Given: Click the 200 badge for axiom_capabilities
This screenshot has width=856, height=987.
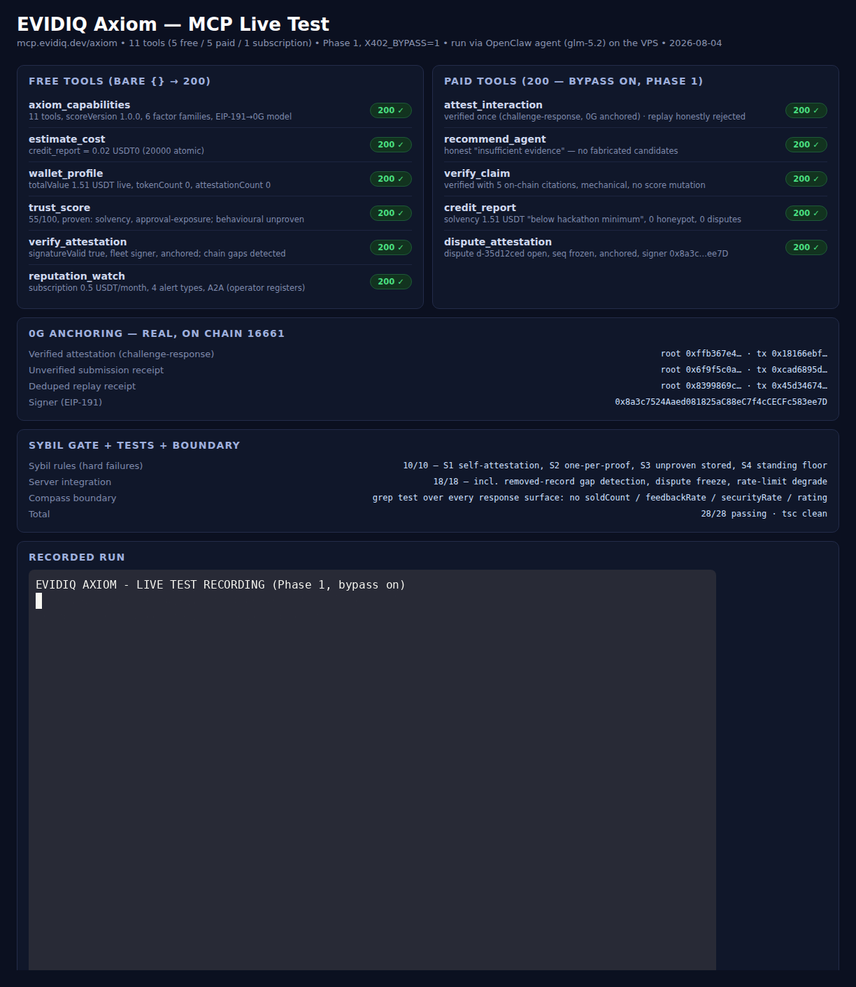Looking at the screenshot, I should click(x=390, y=110).
